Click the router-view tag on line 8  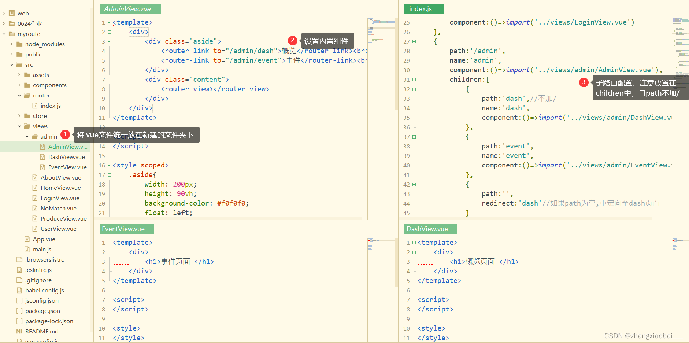[215, 89]
